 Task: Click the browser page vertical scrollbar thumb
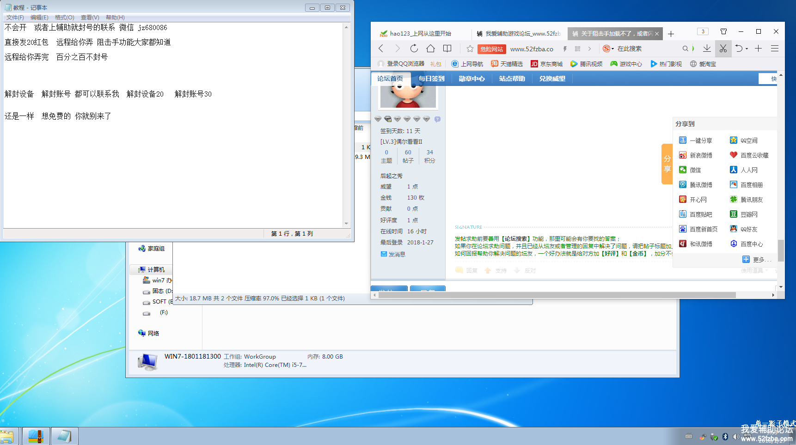781,250
